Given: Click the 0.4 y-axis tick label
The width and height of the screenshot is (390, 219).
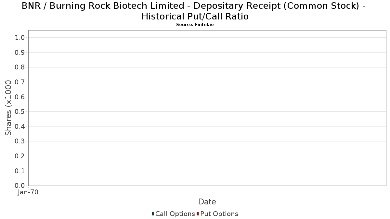Looking at the screenshot, I should coord(20,127).
